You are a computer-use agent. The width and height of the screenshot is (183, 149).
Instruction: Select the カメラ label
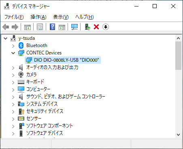pyautogui.click(x=32, y=75)
